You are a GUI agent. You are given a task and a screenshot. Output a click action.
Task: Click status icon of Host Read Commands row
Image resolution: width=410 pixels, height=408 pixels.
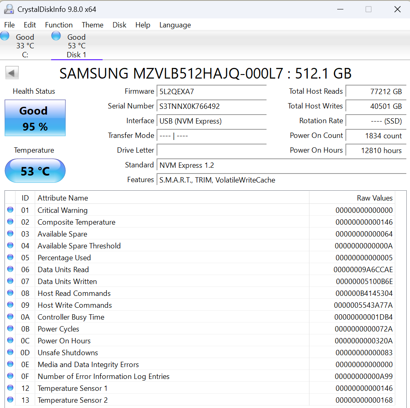click(10, 293)
